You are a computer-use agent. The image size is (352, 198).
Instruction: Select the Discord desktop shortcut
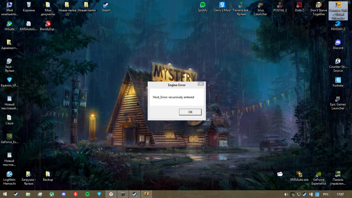(x=338, y=45)
